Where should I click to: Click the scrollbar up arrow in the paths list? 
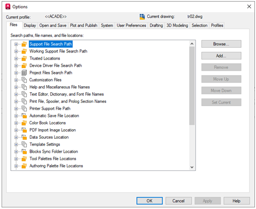pyautogui.click(x=192, y=44)
